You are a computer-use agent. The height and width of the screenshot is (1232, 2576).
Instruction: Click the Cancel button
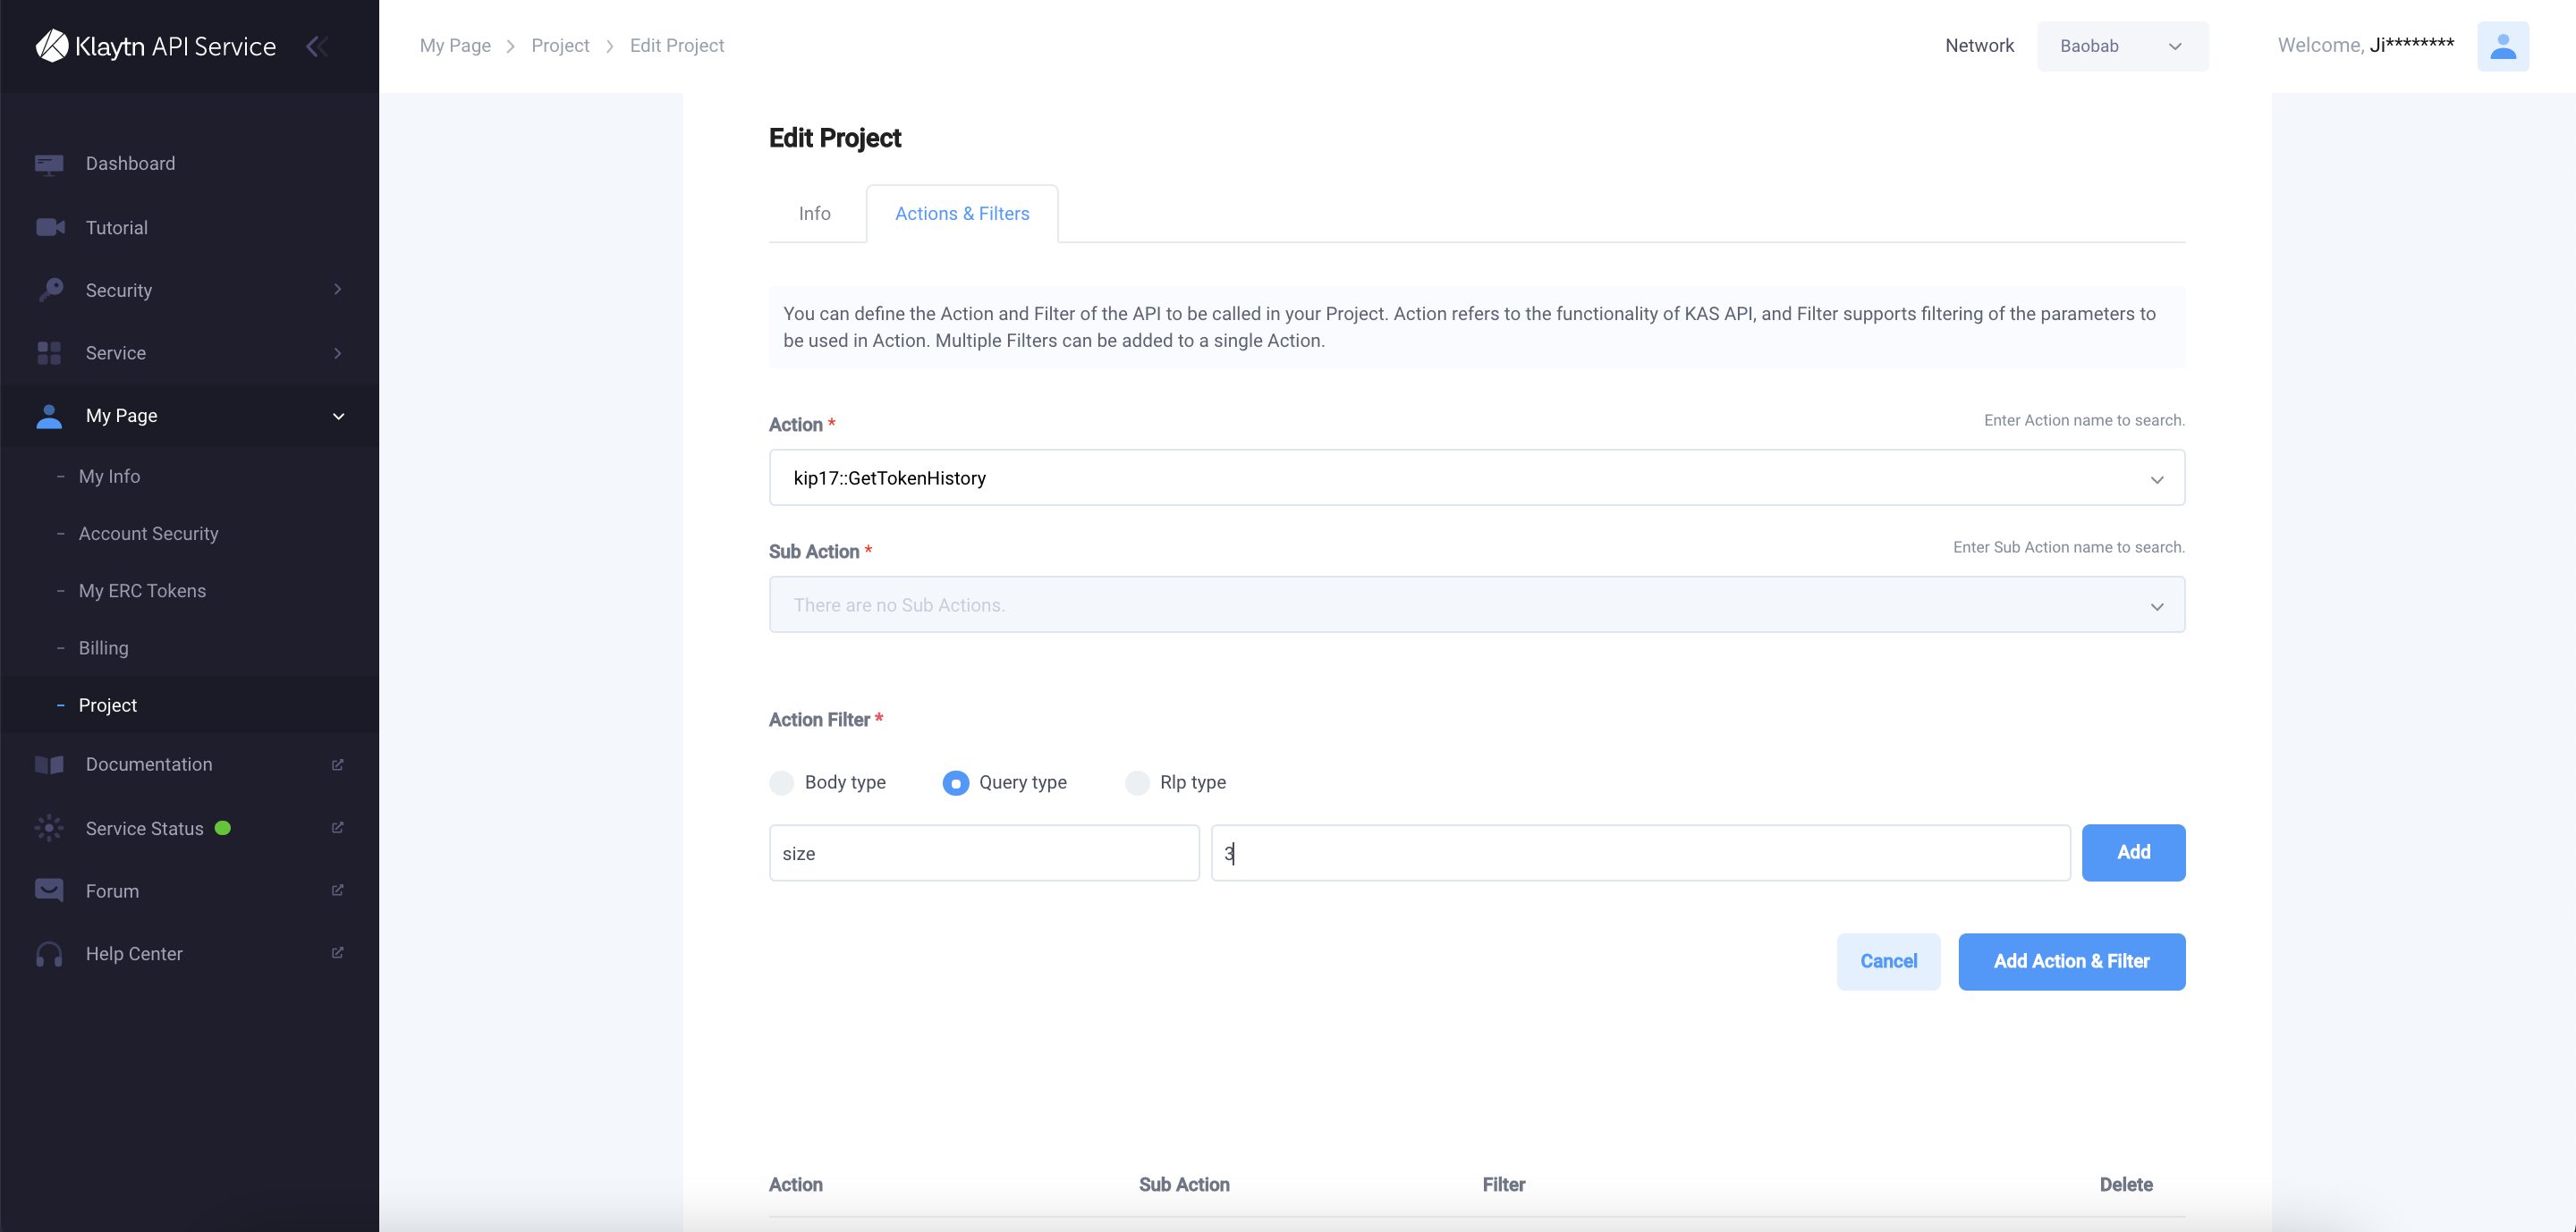pyautogui.click(x=1888, y=961)
